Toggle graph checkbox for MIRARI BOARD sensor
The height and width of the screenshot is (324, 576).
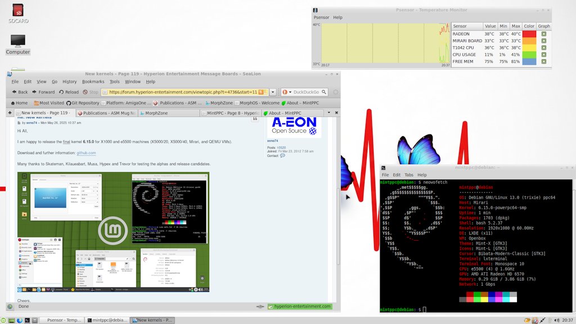[544, 40]
